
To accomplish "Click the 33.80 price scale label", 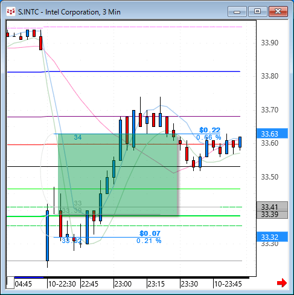I will tap(270, 76).
